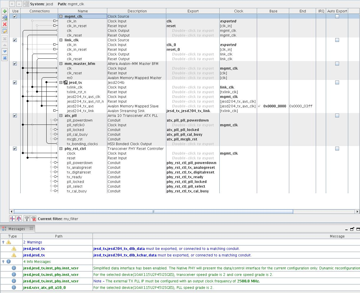Select the 0x0000_0000 base address cell
The image size is (360, 293).
coord(274,106)
